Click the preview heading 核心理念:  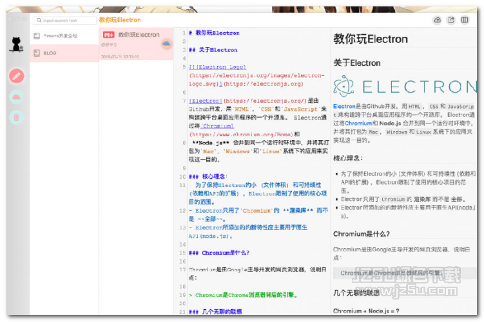pyautogui.click(x=348, y=158)
